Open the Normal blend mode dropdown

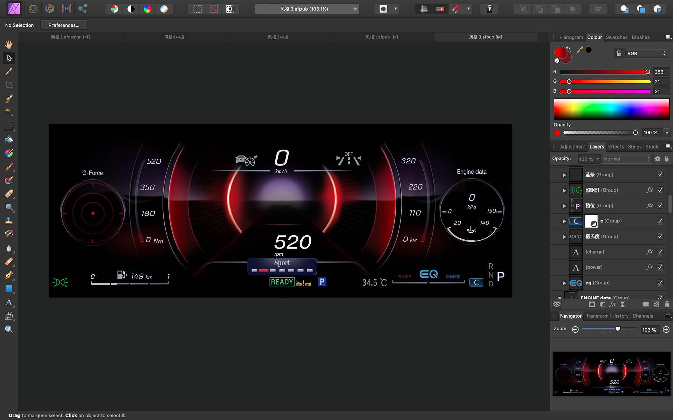(627, 159)
